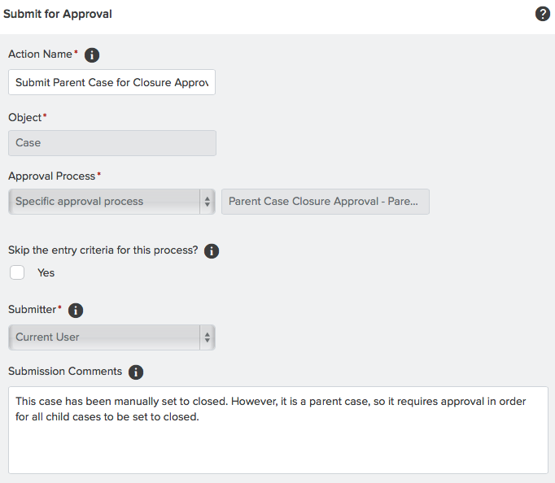This screenshot has width=555, height=483.
Task: Click the Submission Comments label
Action: 65,372
